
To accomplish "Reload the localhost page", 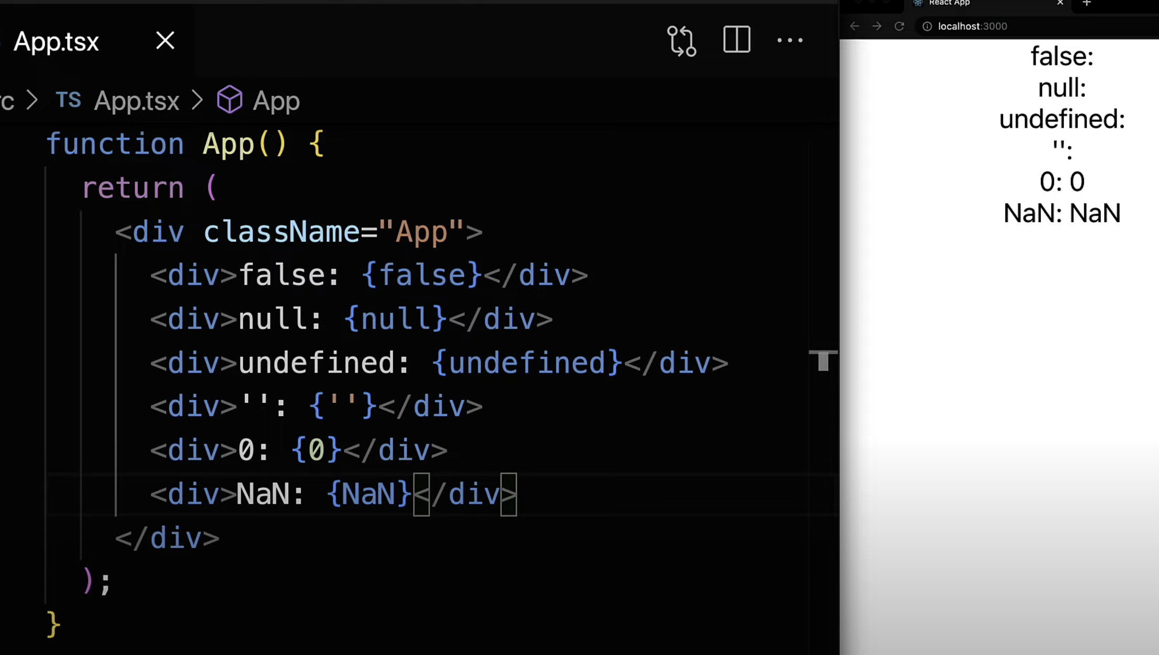I will click(x=900, y=26).
